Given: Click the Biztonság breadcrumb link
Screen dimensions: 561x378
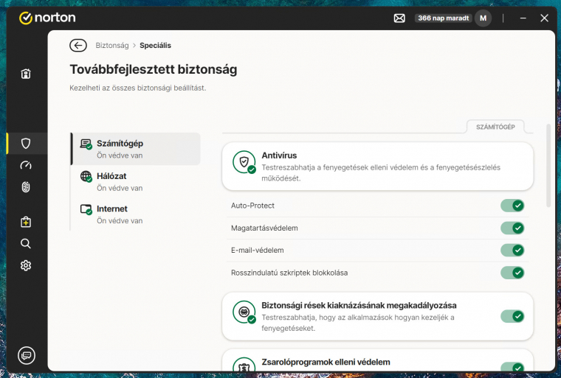Looking at the screenshot, I should [112, 46].
